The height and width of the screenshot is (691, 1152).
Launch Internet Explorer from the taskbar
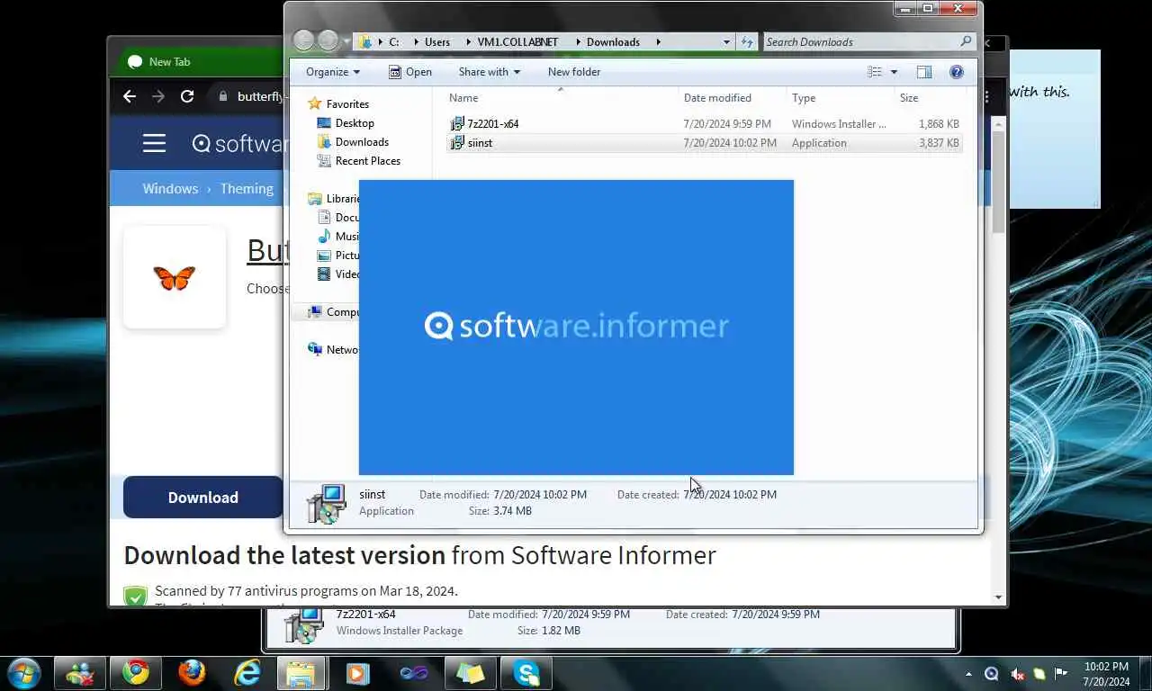click(x=247, y=673)
